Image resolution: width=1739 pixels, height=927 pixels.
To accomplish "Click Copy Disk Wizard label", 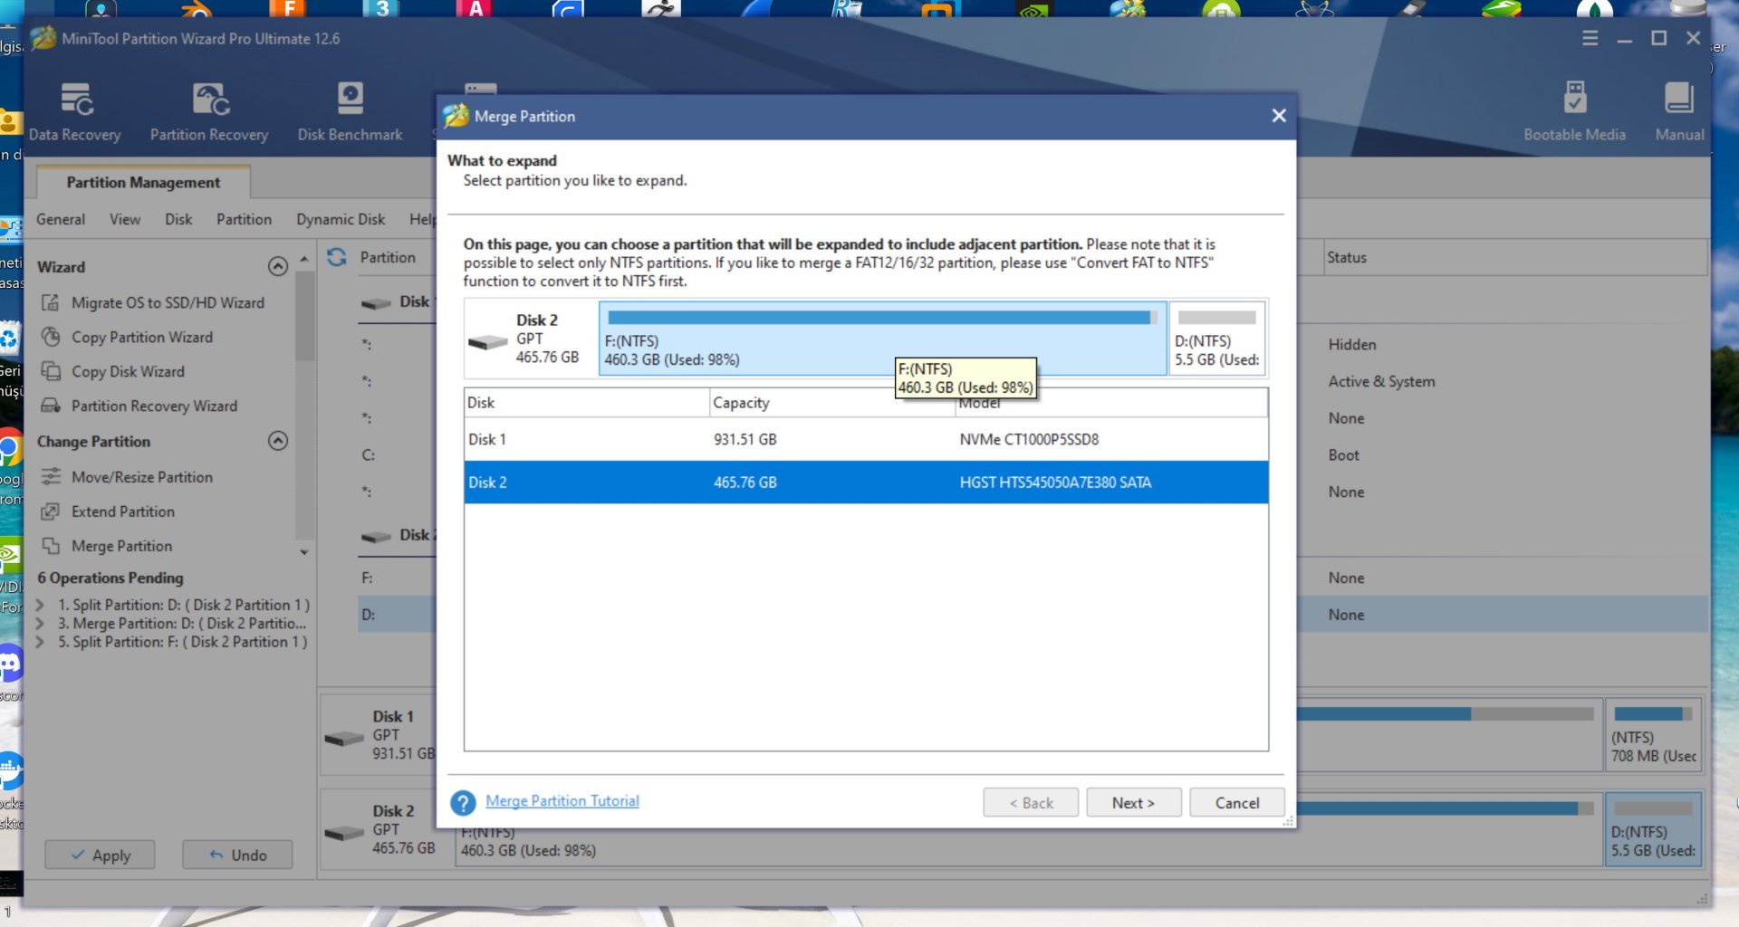I will click(x=128, y=371).
